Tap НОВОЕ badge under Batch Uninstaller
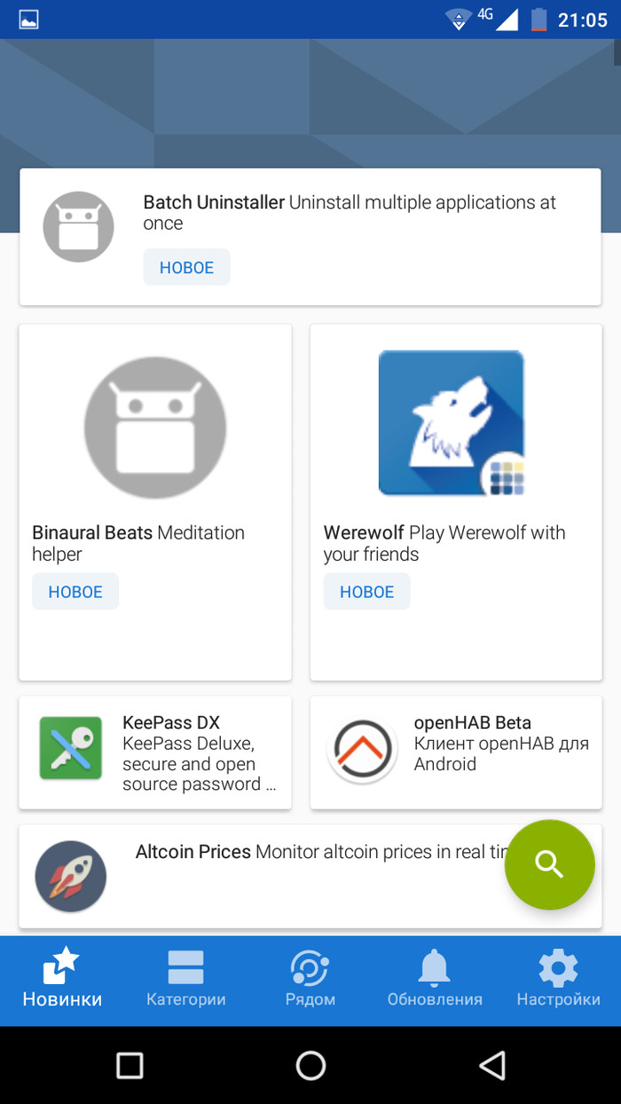Screen dimensions: 621x1104 click(x=186, y=267)
